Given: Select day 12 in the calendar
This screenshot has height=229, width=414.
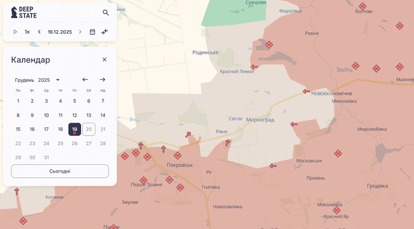Looking at the screenshot, I should click(74, 116).
